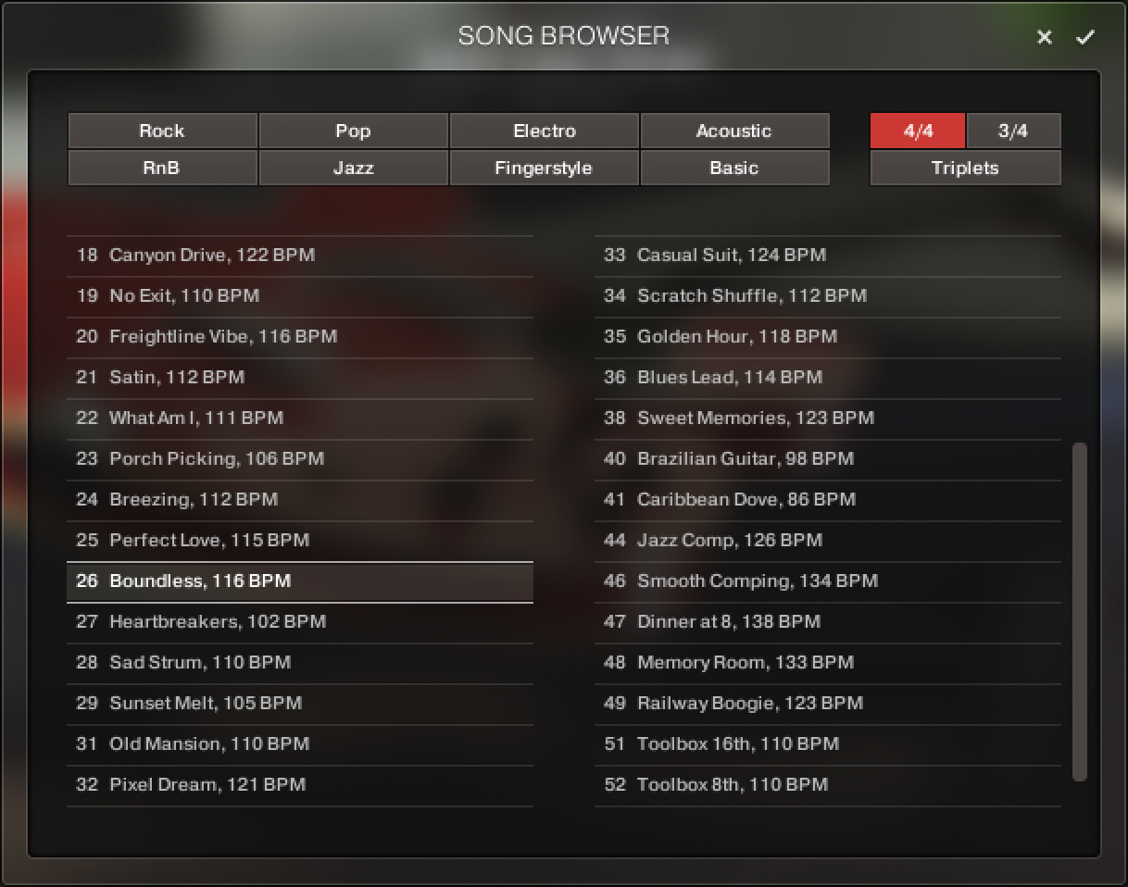Close the Song Browser with the X icon
This screenshot has width=1128, height=887.
click(x=1044, y=37)
